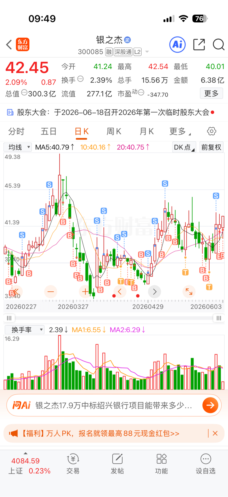This screenshot has width=228, height=497.
Task: Tap the document icon beside 股东大会
Action: (x=10, y=112)
